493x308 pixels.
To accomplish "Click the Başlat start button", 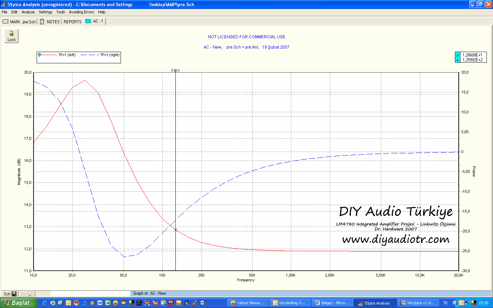I will pos(18,303).
